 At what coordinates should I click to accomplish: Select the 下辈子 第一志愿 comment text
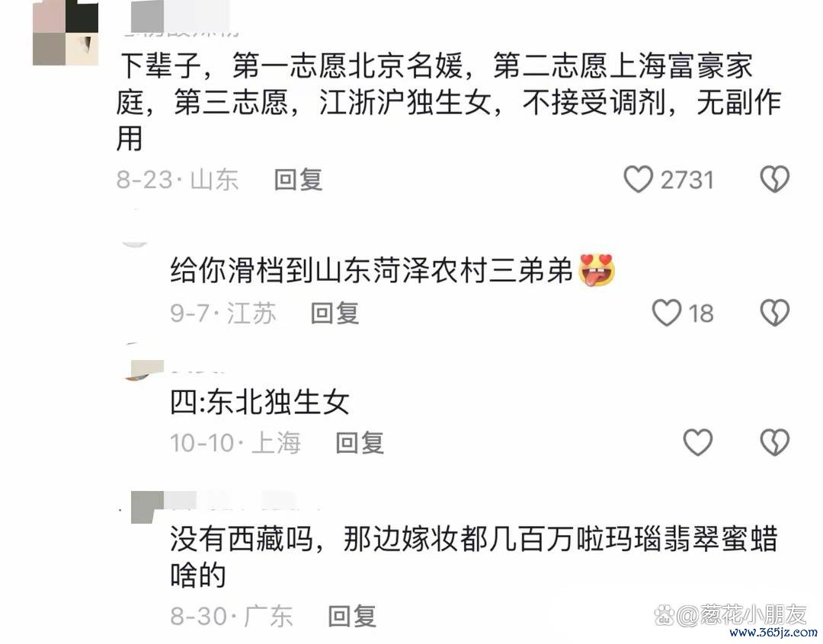point(449,102)
